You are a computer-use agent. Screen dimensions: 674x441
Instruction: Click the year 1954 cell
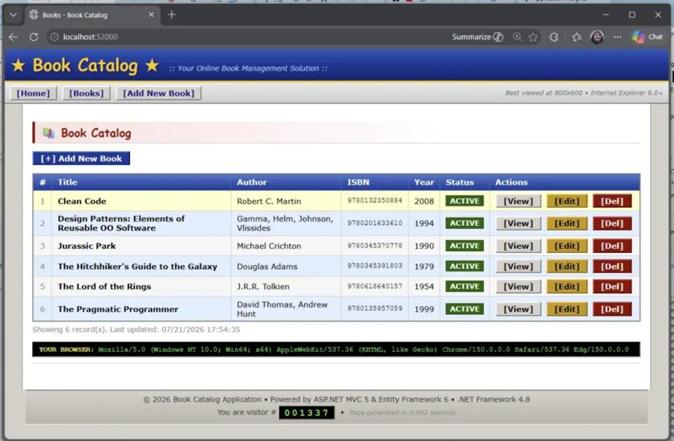pyautogui.click(x=424, y=287)
